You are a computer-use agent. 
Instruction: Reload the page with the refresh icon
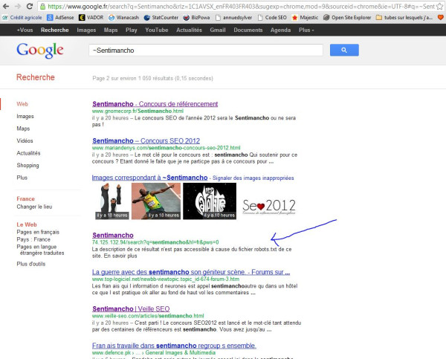[29, 6]
